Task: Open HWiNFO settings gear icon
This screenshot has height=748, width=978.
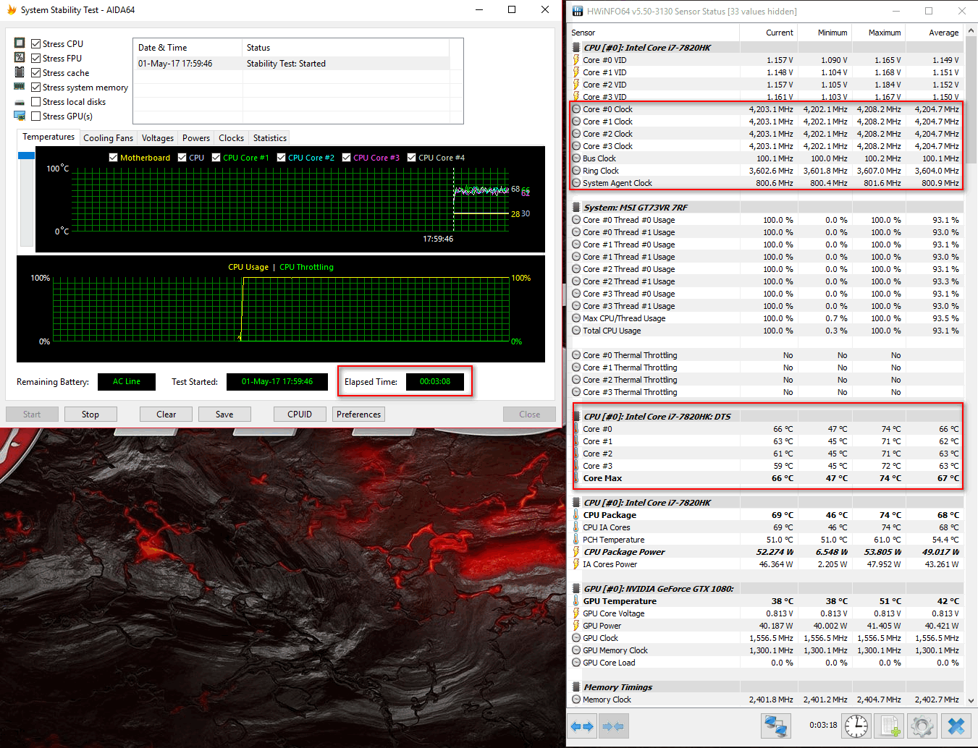Action: (922, 726)
